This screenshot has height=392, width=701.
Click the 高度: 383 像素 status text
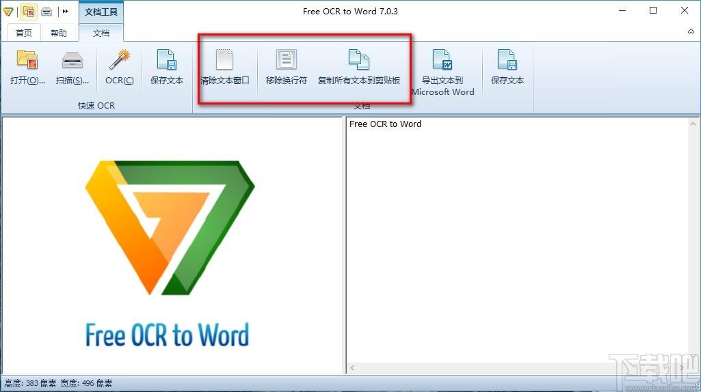point(30,383)
